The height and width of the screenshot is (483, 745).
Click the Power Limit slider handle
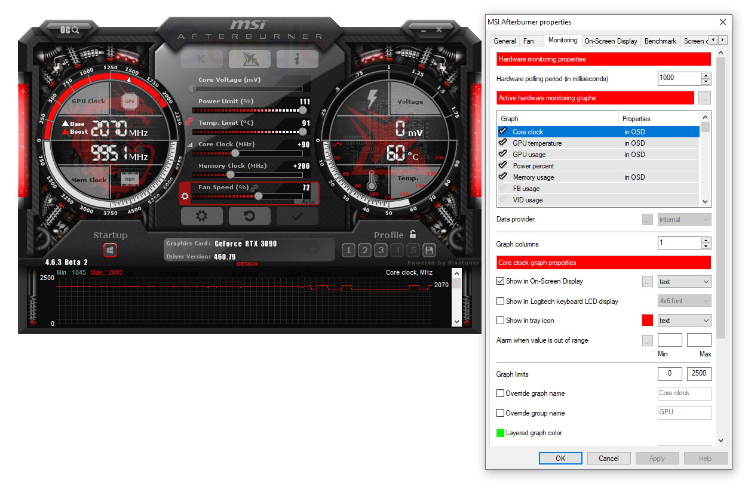(x=303, y=110)
